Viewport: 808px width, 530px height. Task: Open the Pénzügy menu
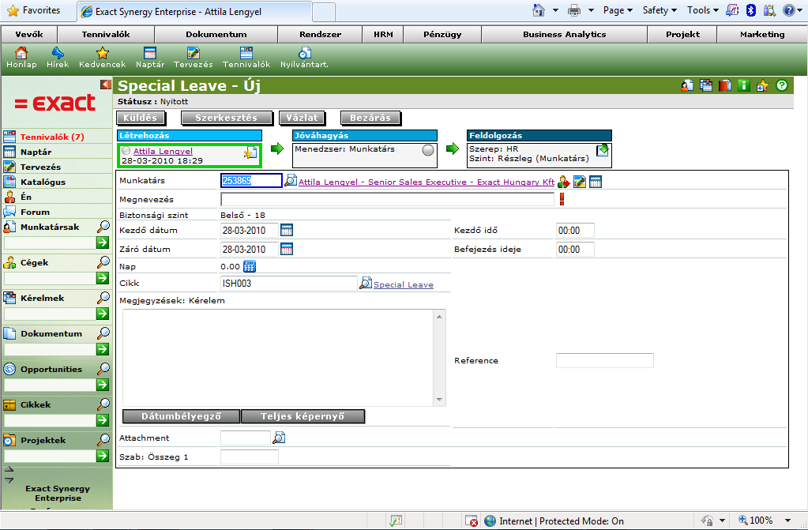[x=442, y=35]
